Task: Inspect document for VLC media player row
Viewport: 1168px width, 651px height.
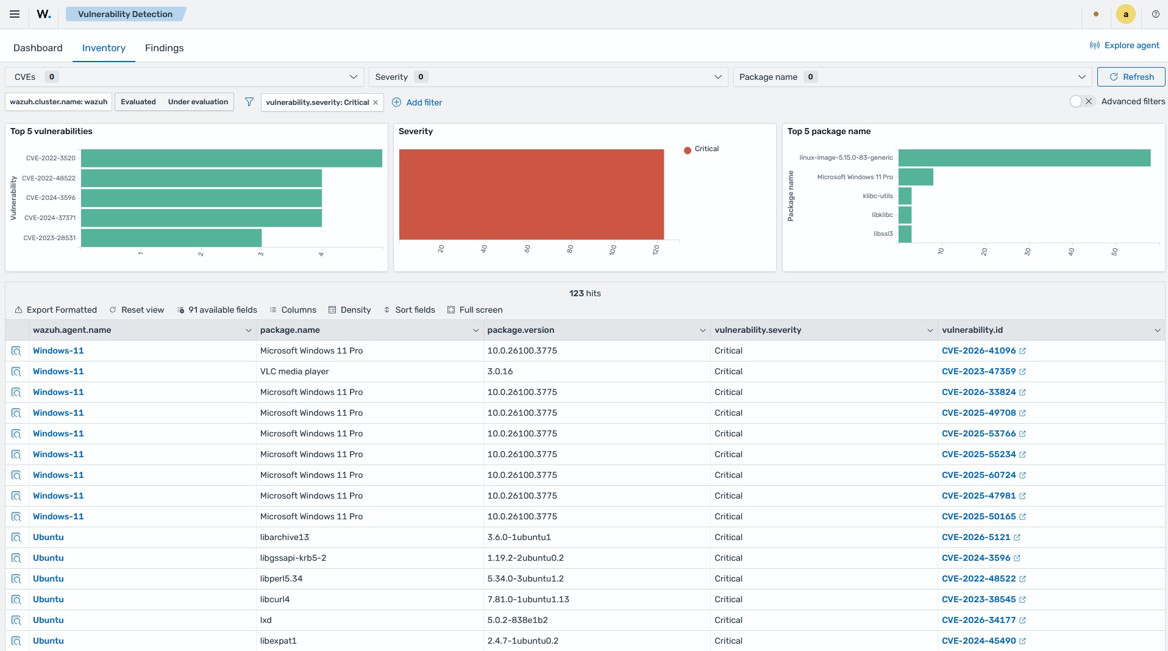Action: 16,372
